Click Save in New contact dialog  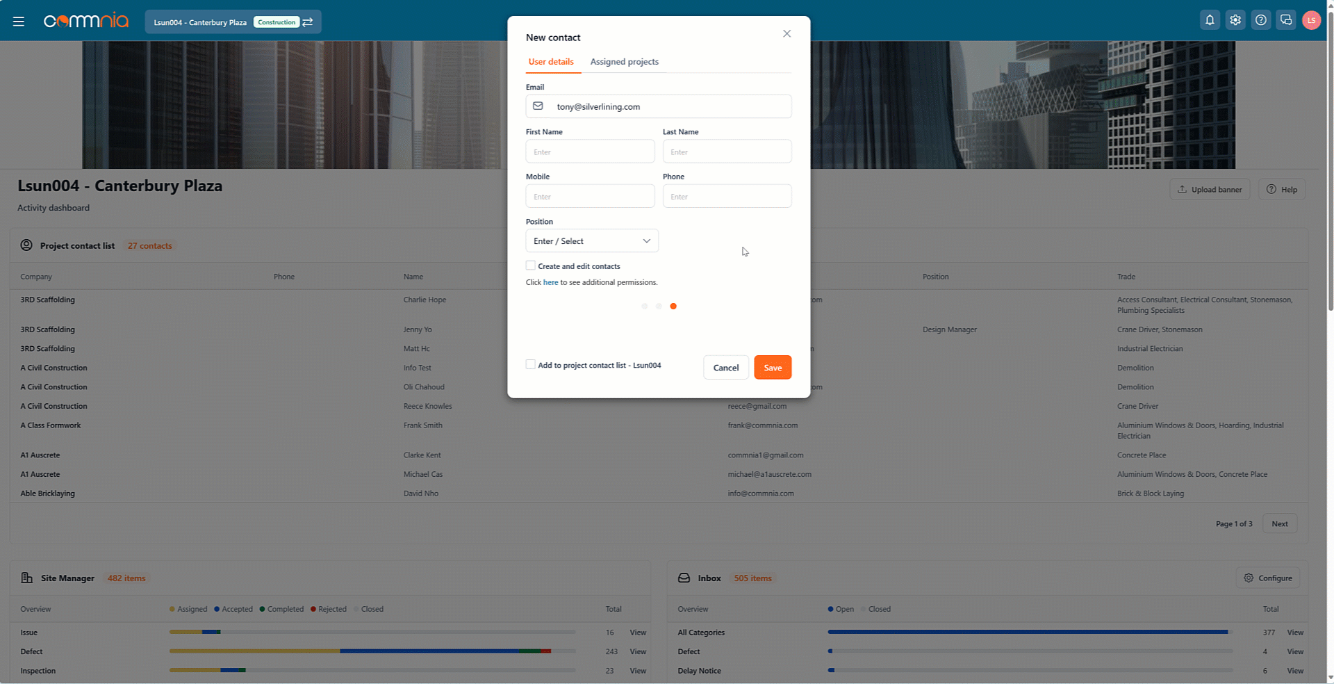[773, 368]
